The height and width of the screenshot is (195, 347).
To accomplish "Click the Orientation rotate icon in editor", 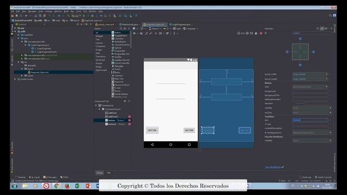I will coord(142,29).
